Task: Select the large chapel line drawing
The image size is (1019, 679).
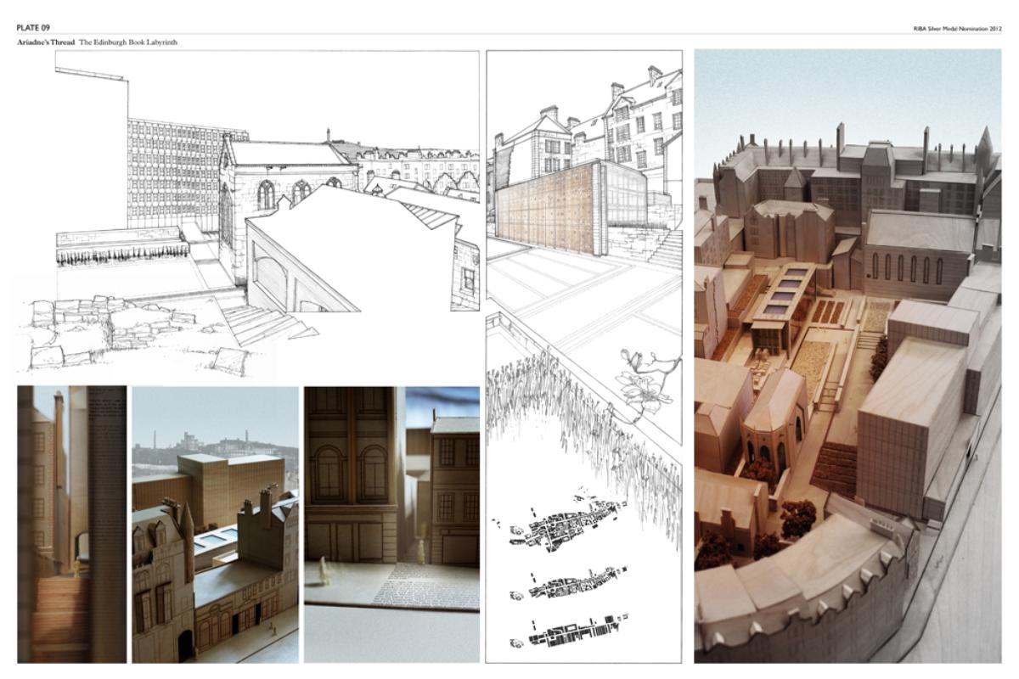Action: 280,170
